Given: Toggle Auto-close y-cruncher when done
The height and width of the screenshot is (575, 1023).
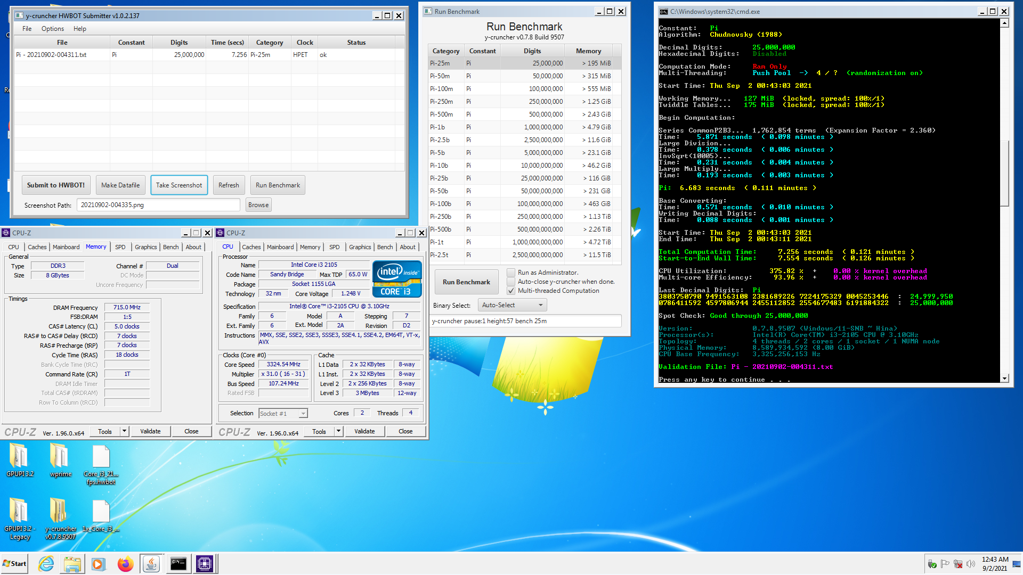Looking at the screenshot, I should (511, 282).
